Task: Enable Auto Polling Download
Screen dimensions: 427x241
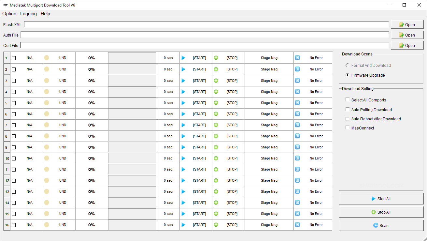Action: pos(348,110)
